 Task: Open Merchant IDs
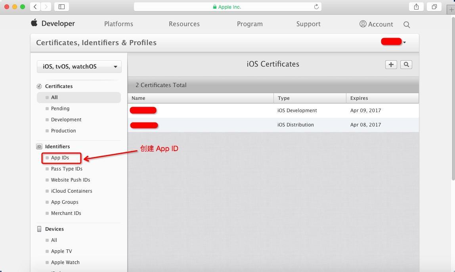[66, 213]
